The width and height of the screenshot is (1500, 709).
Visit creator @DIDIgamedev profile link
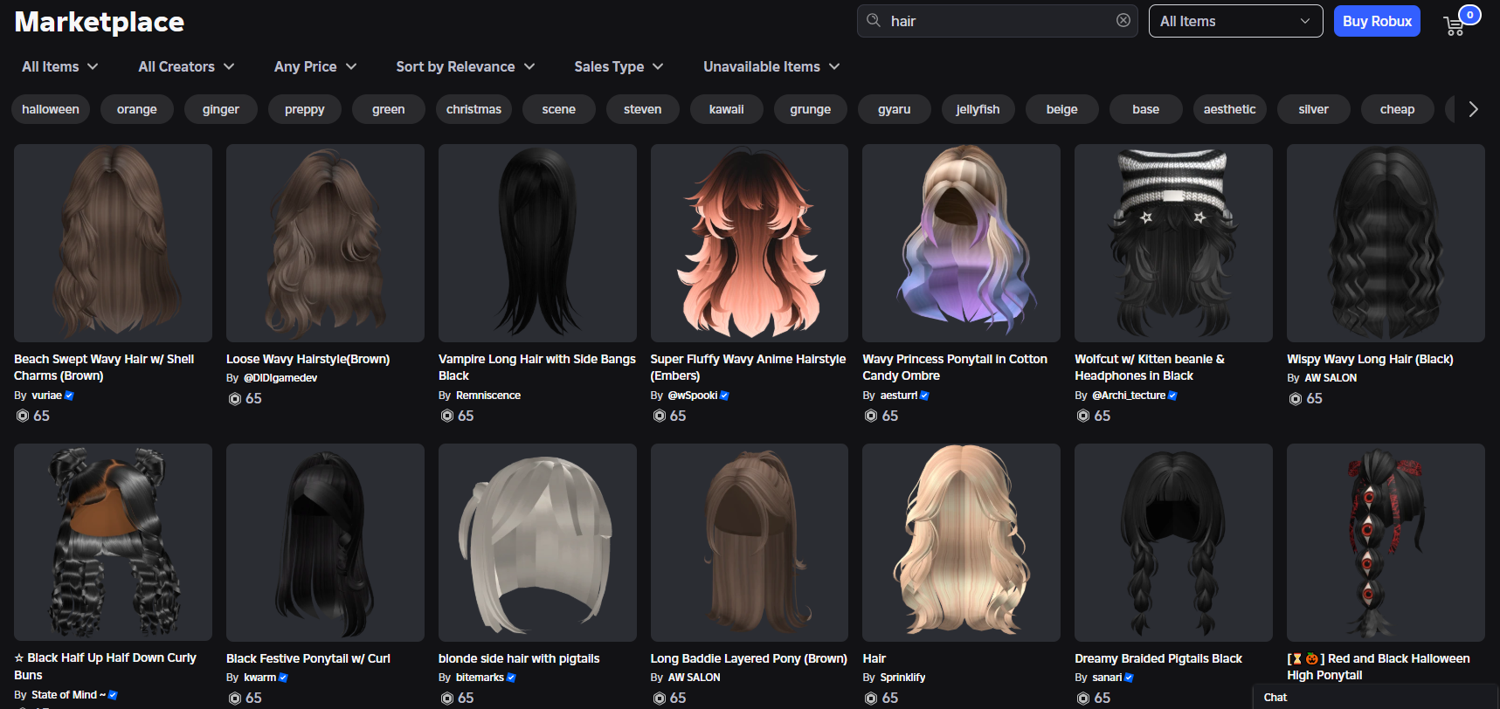coord(280,378)
